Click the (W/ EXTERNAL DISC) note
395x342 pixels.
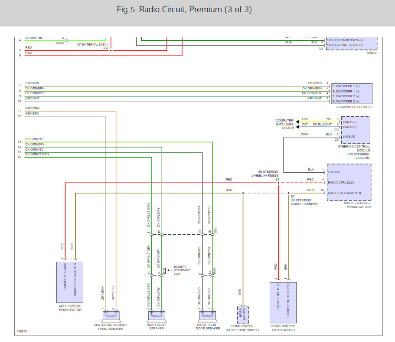[x=92, y=44]
